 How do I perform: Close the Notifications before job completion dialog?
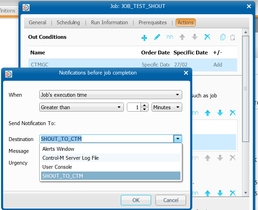(x=186, y=73)
